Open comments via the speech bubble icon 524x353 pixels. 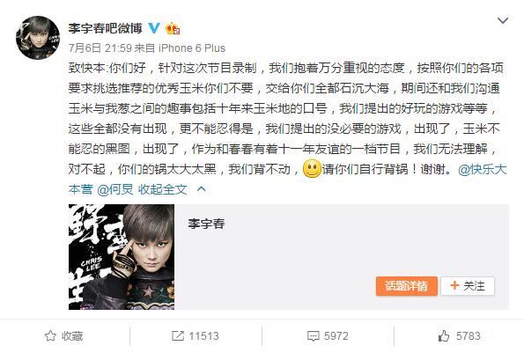coord(314,335)
